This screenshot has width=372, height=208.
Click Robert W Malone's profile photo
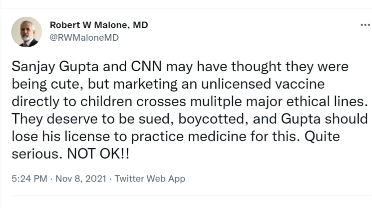click(26, 32)
